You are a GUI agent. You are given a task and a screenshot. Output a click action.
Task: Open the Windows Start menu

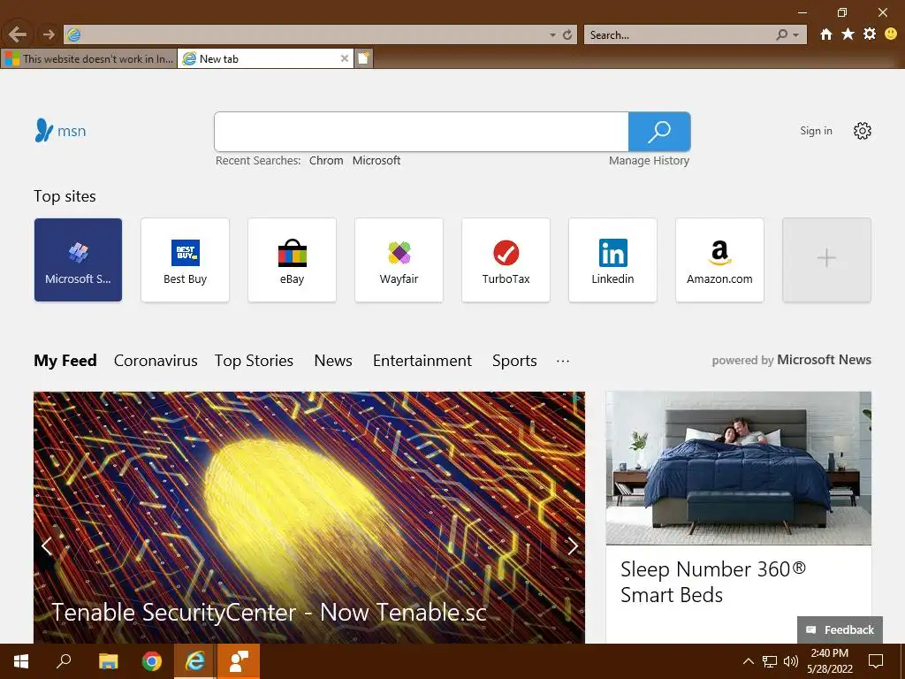(x=21, y=661)
